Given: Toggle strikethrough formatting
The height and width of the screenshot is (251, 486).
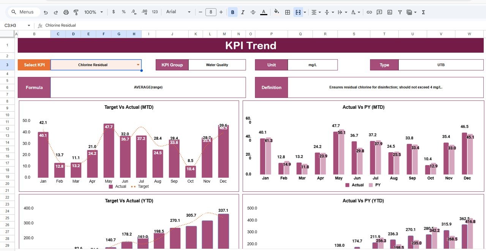Looking at the screenshot, I should [253, 12].
